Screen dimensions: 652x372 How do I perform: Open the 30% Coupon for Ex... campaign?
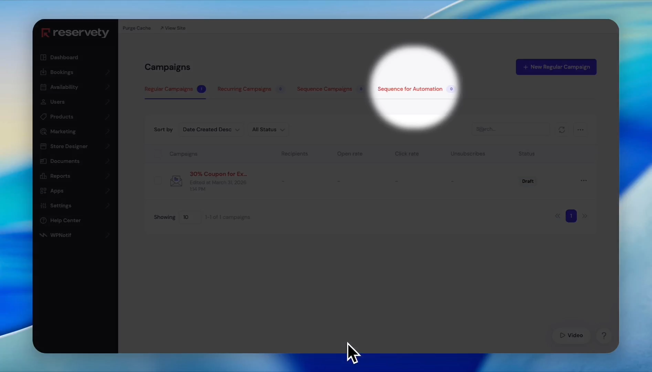pos(218,174)
